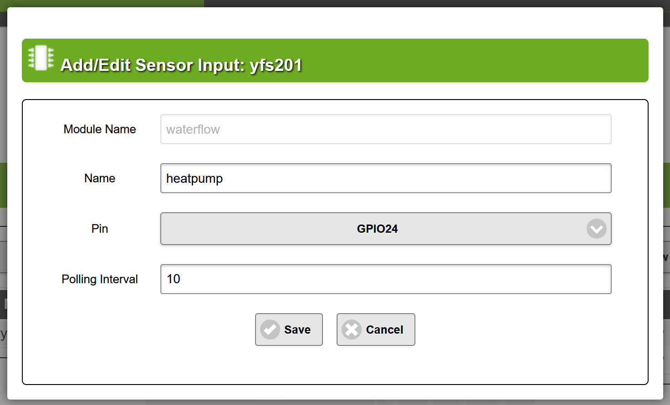Click the disabled waterflow Module Name field
The width and height of the screenshot is (670, 405).
pos(385,129)
